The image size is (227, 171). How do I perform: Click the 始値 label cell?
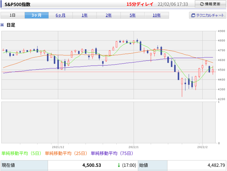tap(153, 165)
